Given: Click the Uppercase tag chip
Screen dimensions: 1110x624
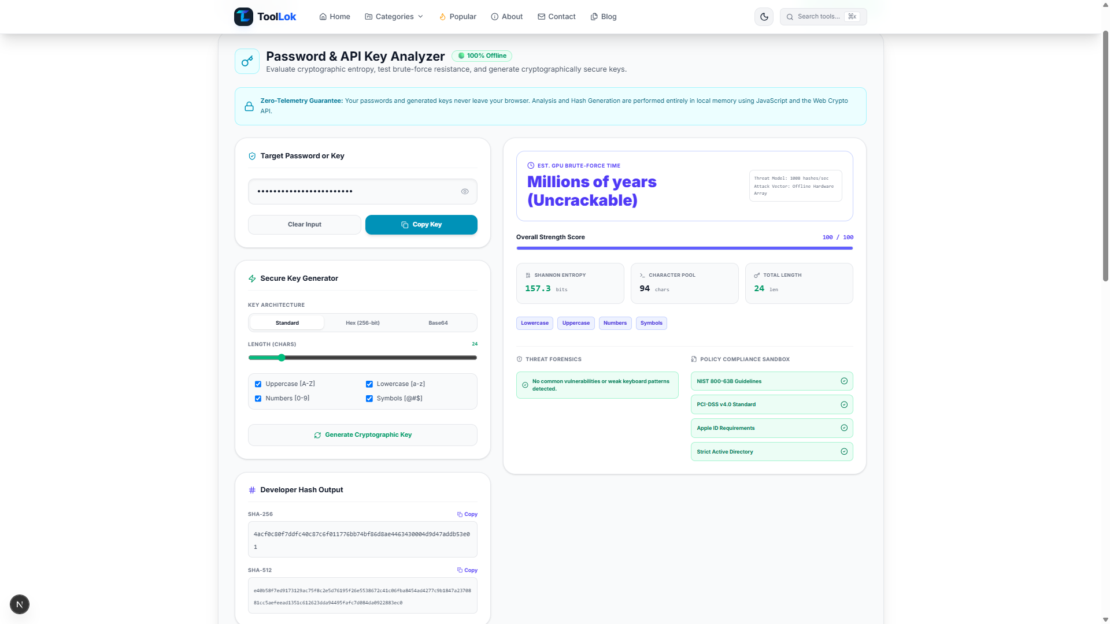Looking at the screenshot, I should [576, 324].
